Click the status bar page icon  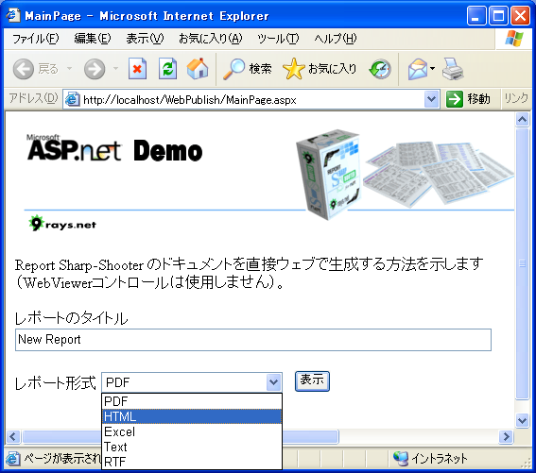pyautogui.click(x=13, y=458)
